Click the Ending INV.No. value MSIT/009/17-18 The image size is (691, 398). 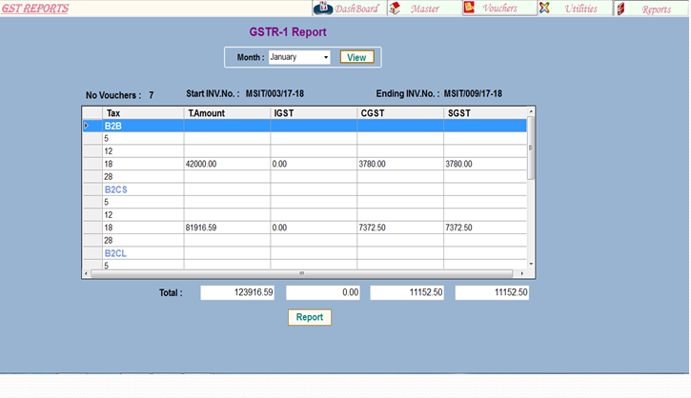(x=473, y=93)
